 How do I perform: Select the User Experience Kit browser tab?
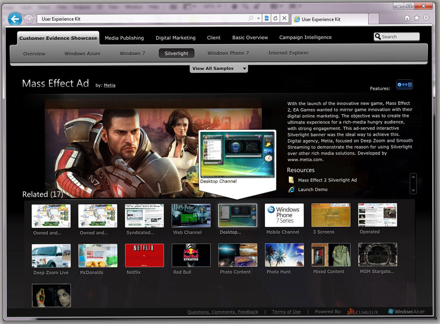point(330,19)
